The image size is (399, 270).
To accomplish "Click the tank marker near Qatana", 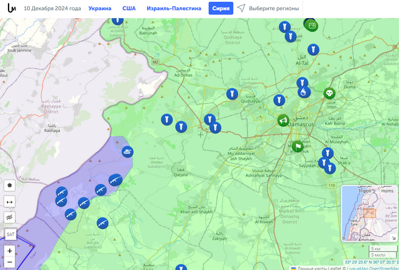I will coord(128,152).
